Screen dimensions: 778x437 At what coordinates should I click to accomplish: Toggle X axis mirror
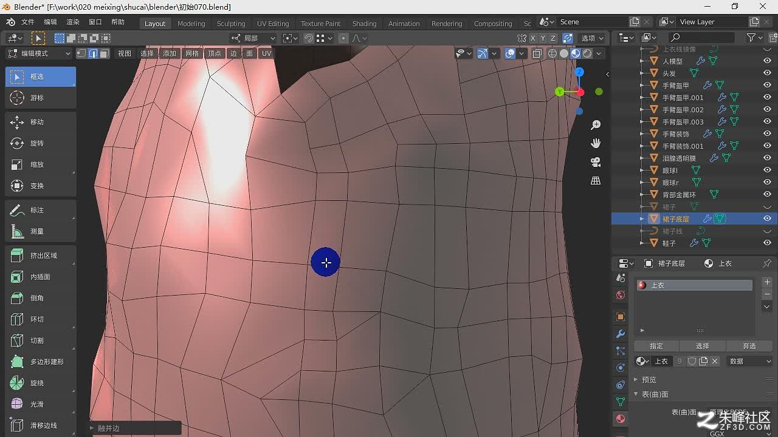click(x=533, y=38)
